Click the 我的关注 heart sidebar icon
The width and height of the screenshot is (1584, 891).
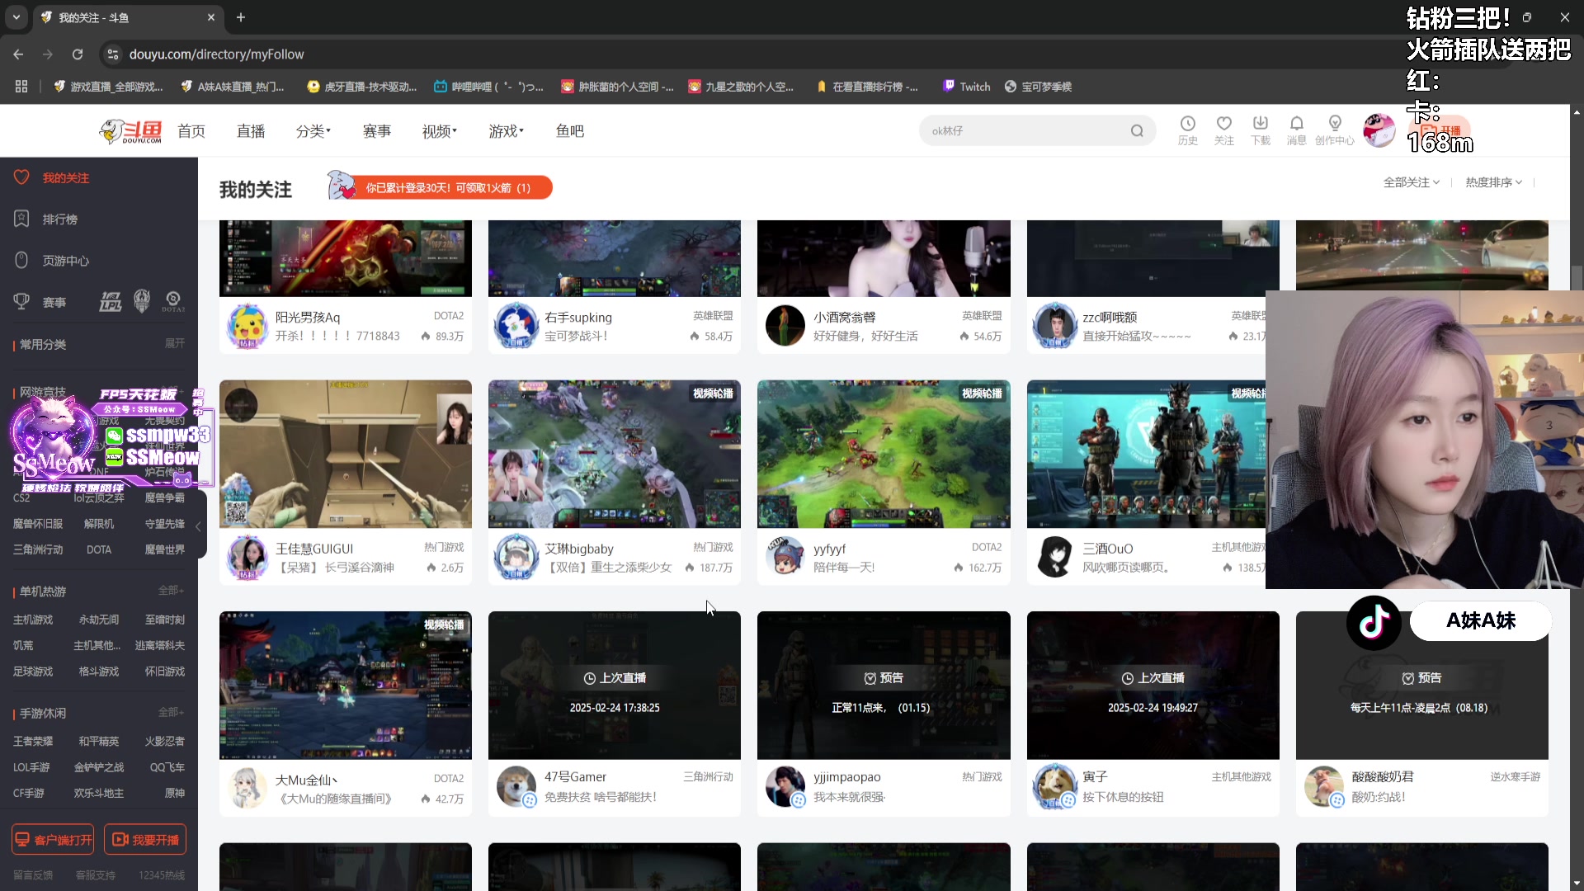coord(21,177)
